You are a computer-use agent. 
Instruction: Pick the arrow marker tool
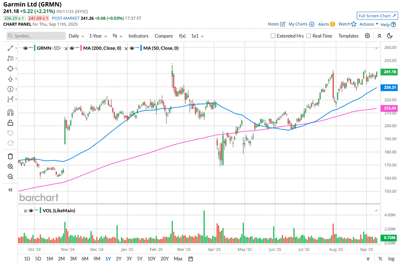click(x=10, y=79)
